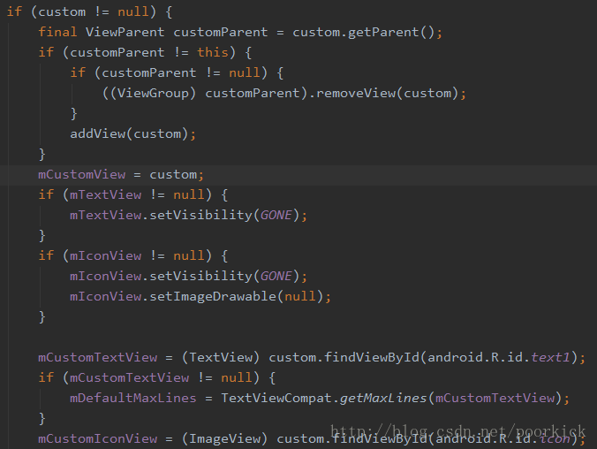Click the '(TextView)' cast
This screenshot has width=597, height=449.
coord(221,358)
